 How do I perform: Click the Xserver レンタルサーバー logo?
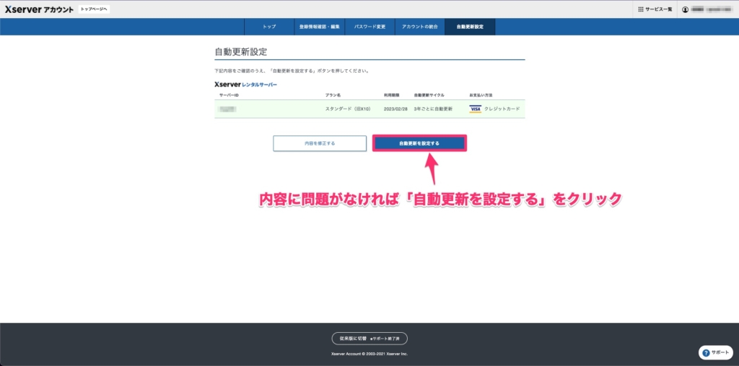tap(245, 84)
